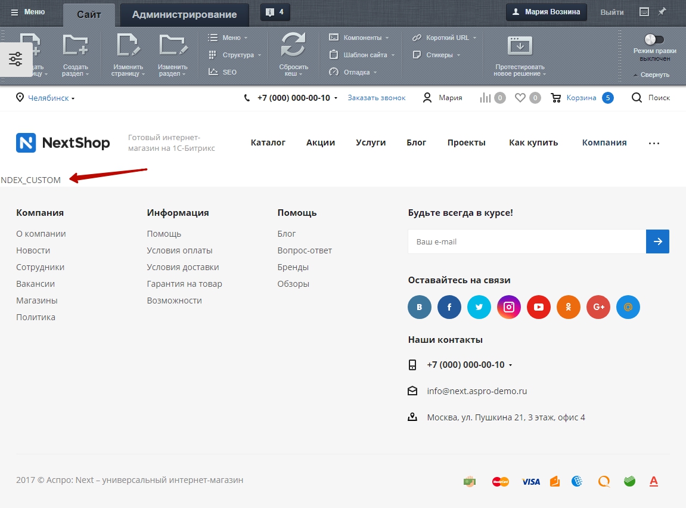Open the Корзина cart link

pos(582,98)
